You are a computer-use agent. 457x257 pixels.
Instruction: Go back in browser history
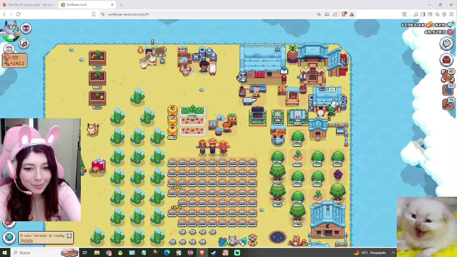point(4,14)
